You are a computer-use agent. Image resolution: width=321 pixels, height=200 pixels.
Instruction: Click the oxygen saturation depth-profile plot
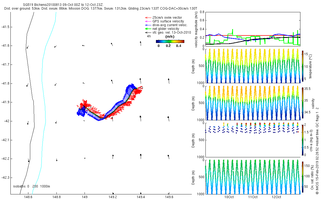(253, 177)
